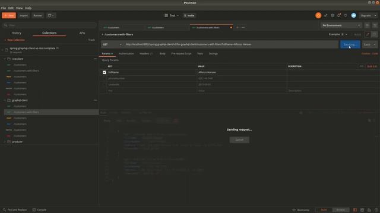This screenshot has height=213, width=380.
Task: Open the Edit menu
Action: 11,8
